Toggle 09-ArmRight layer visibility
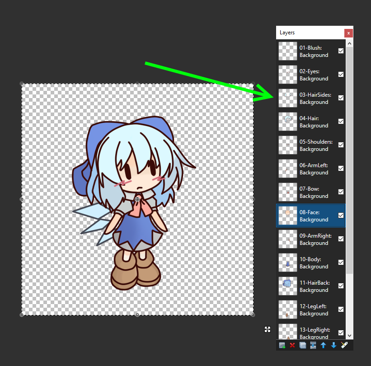Image resolution: width=371 pixels, height=366 pixels. 341,239
